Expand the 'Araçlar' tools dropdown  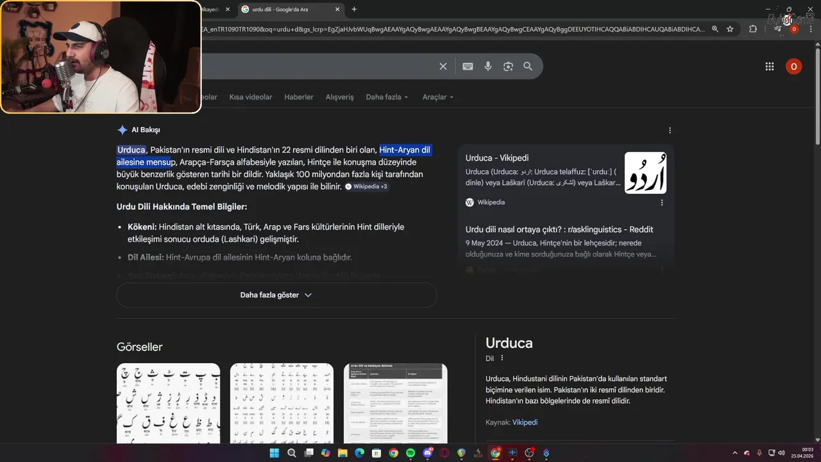(438, 97)
